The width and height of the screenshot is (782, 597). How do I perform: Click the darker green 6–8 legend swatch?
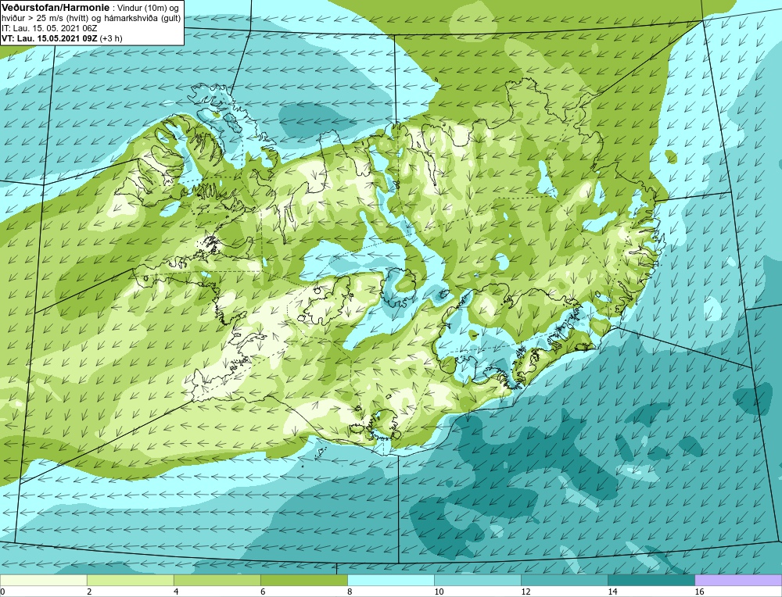point(303,580)
